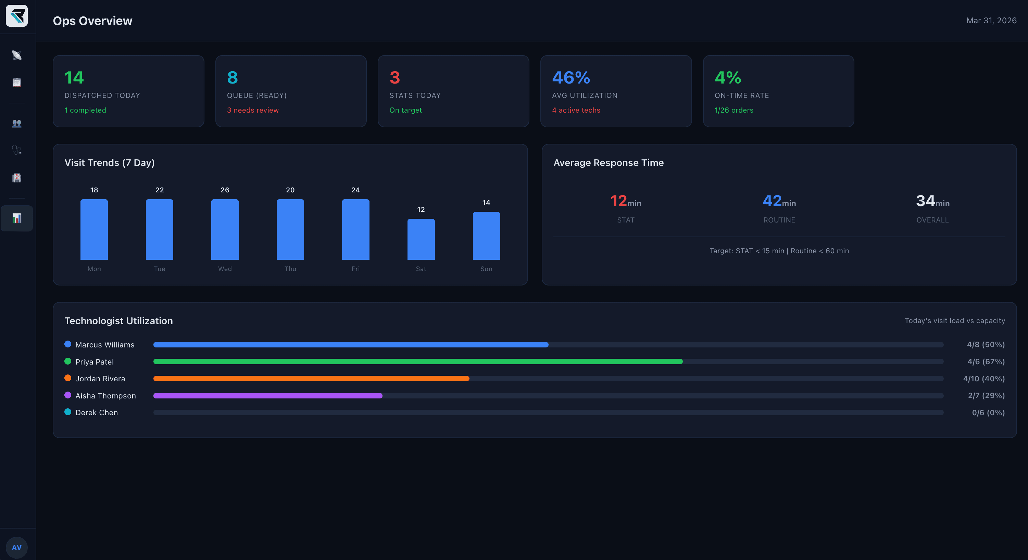The width and height of the screenshot is (1028, 560).
Task: Click the '3 needs review' link
Action: coord(253,110)
